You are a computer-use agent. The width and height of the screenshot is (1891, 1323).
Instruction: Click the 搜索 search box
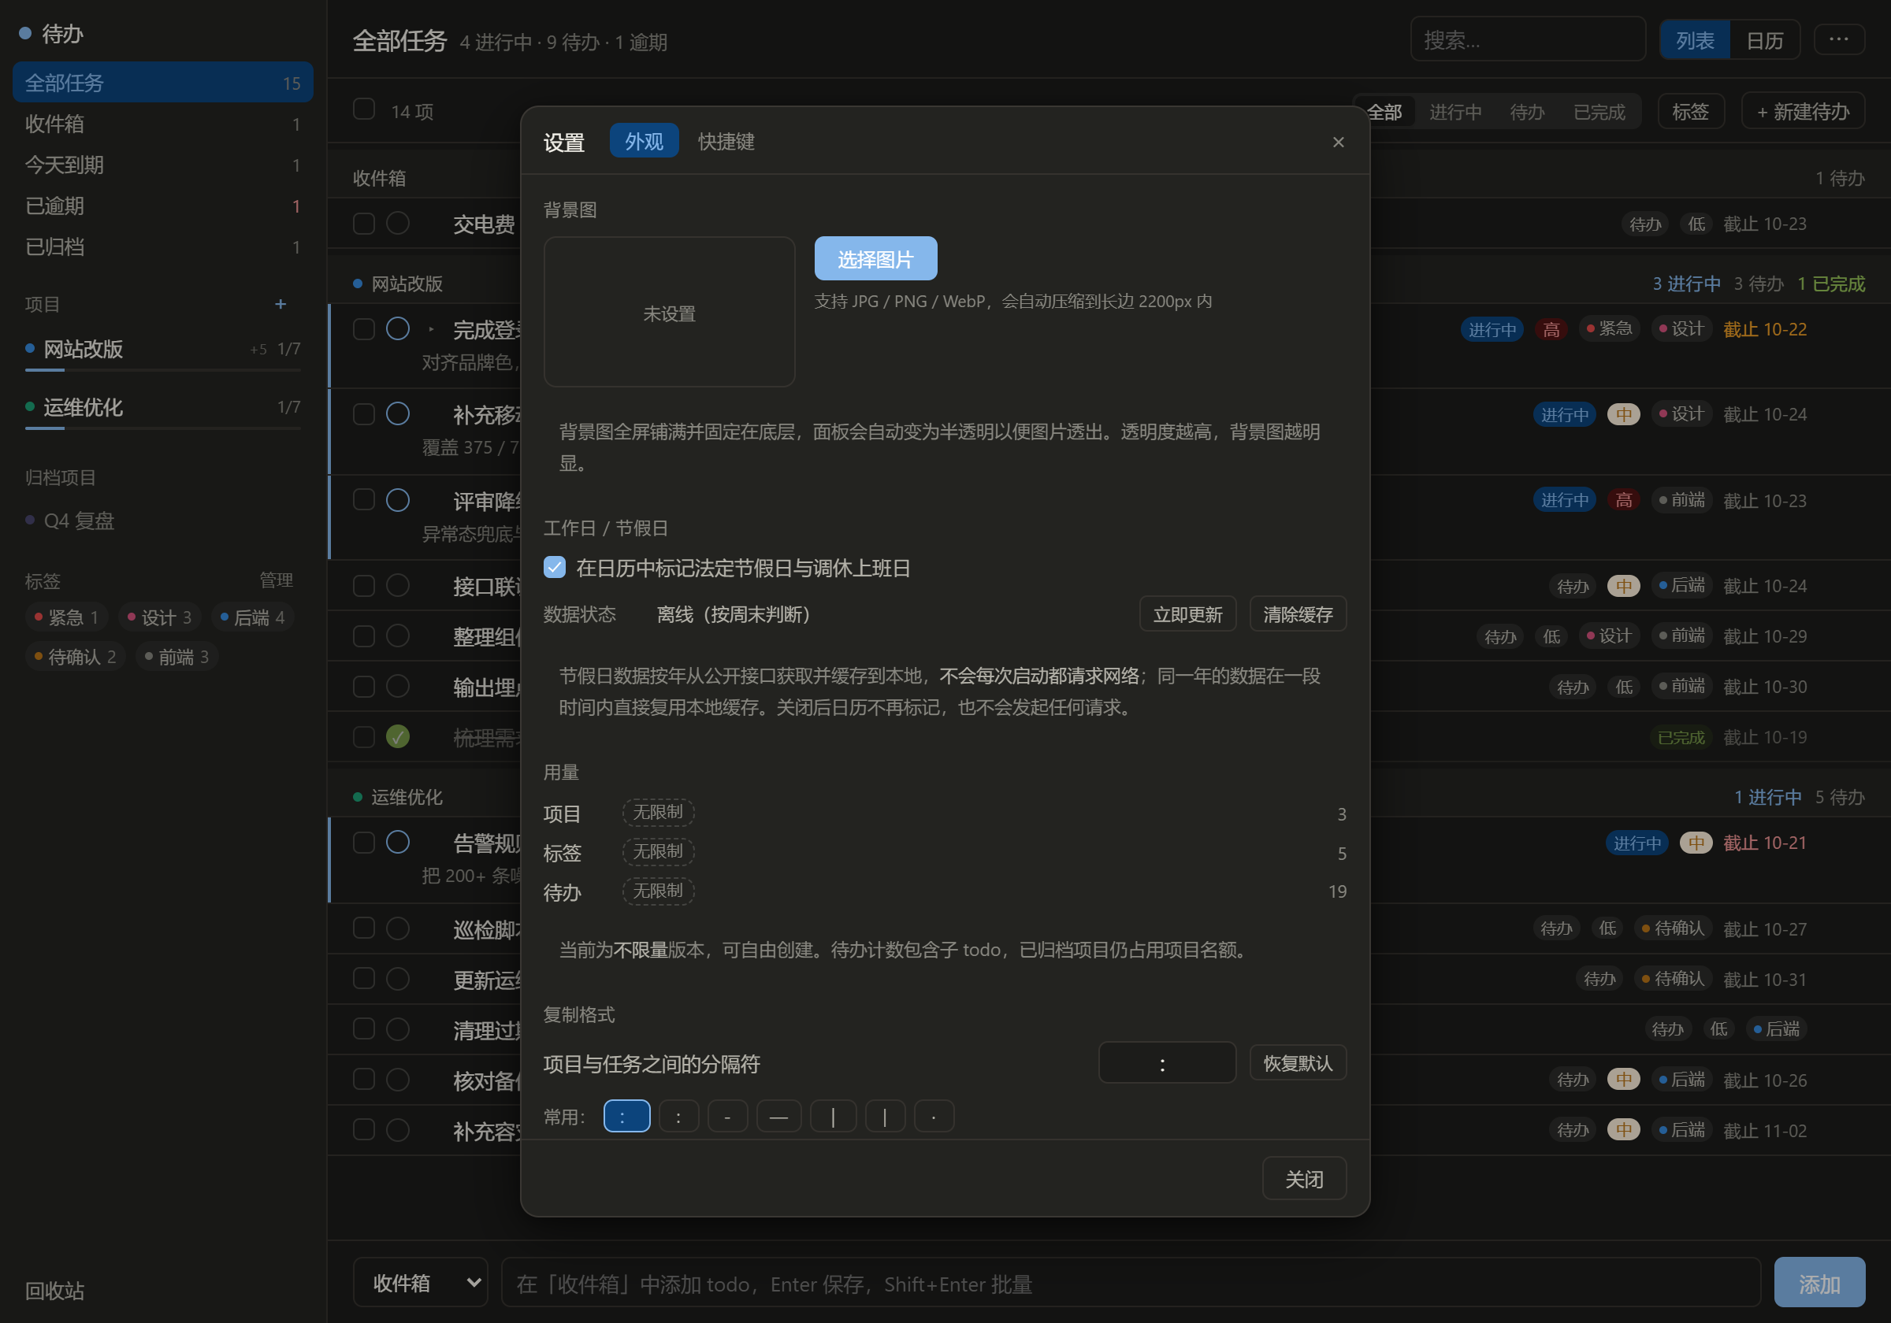coord(1528,39)
